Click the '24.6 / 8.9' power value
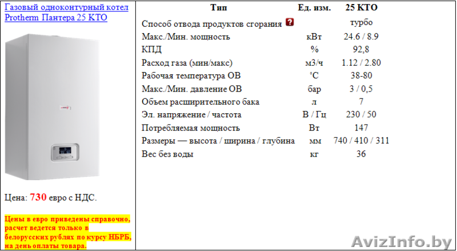The image size is (457, 251). 362,37
